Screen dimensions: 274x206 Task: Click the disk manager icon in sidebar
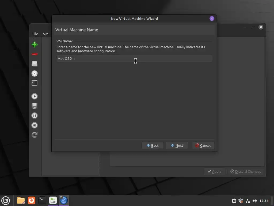pyautogui.click(x=35, y=64)
